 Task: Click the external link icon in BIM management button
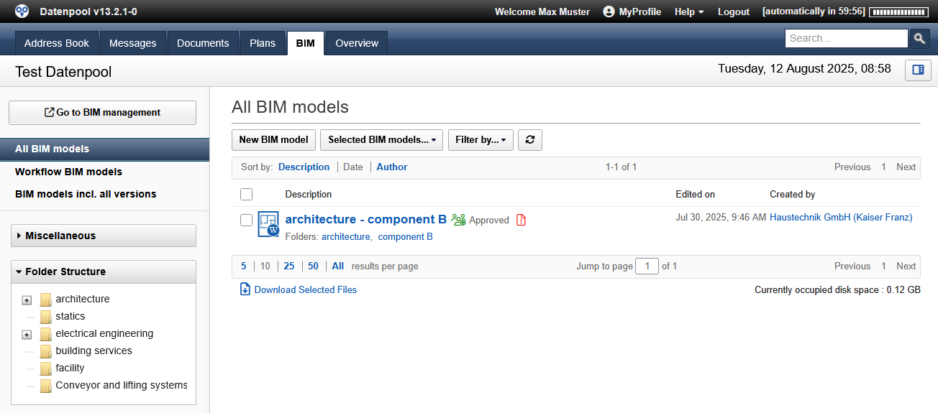pos(50,112)
